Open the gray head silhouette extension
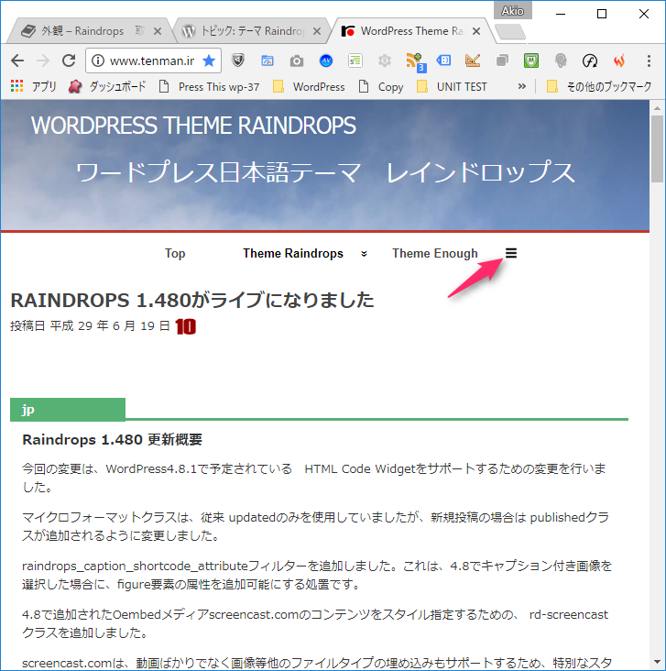The height and width of the screenshot is (671, 666). pos(561,60)
